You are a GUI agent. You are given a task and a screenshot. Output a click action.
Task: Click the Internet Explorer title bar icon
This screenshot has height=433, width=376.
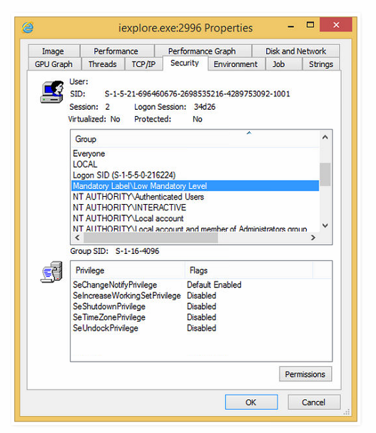28,28
